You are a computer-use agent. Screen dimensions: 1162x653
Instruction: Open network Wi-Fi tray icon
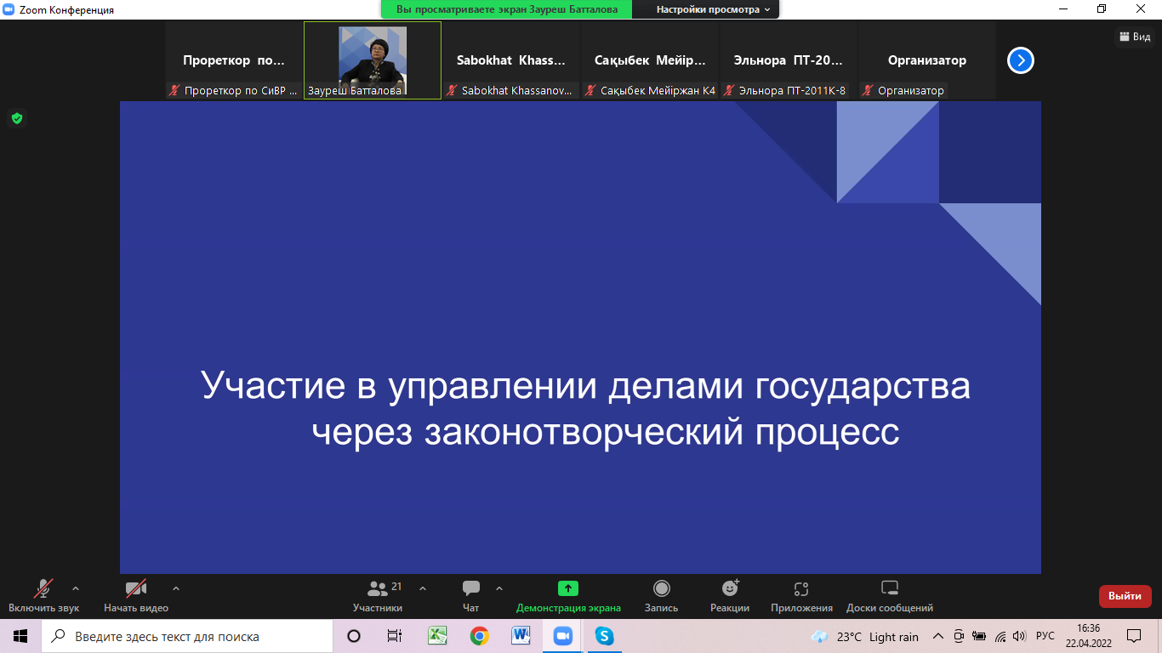pyautogui.click(x=1000, y=637)
